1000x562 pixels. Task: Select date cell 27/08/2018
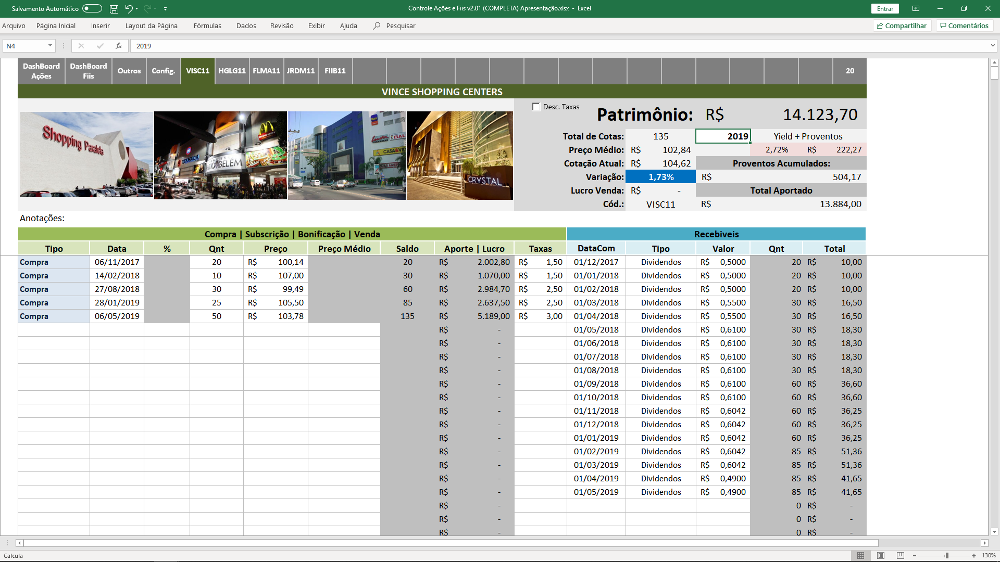click(x=117, y=289)
